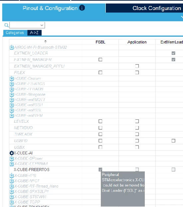Viewport: 183px width, 207px height.
Task: Select the USBX row label
Action: (x=19, y=147)
